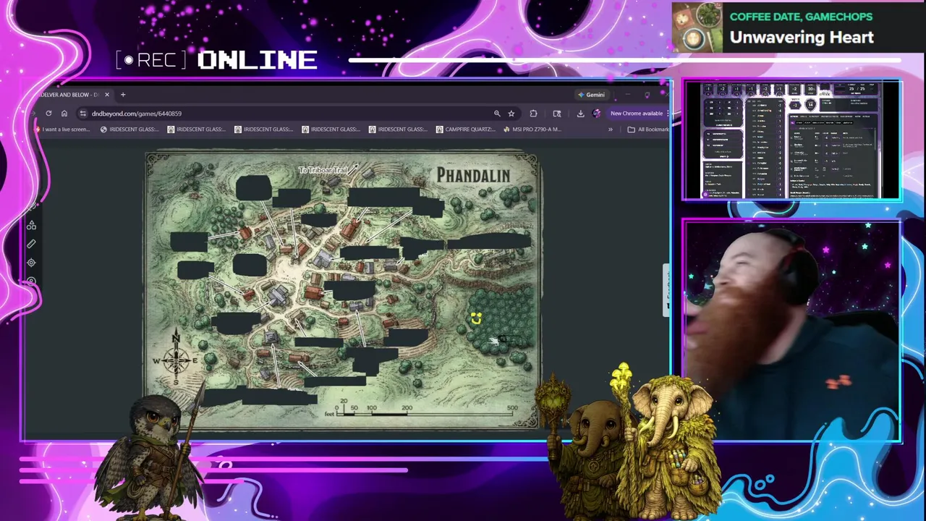Open the CAMPFIRE QUARTZ bookmark
Image resolution: width=926 pixels, height=521 pixels.
(465, 130)
